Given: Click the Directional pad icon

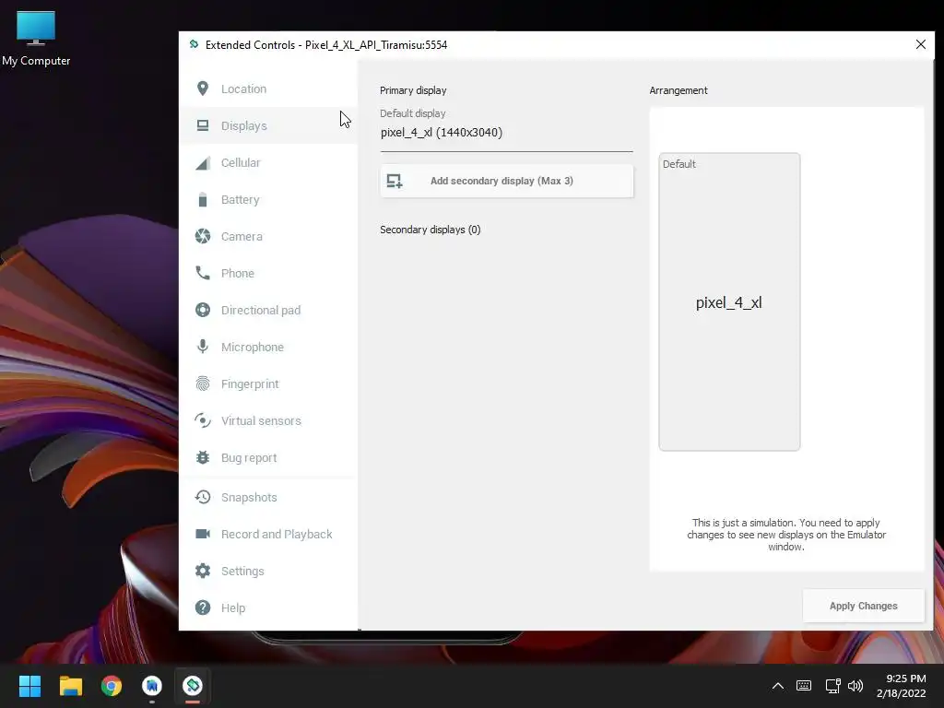Looking at the screenshot, I should coord(203,310).
